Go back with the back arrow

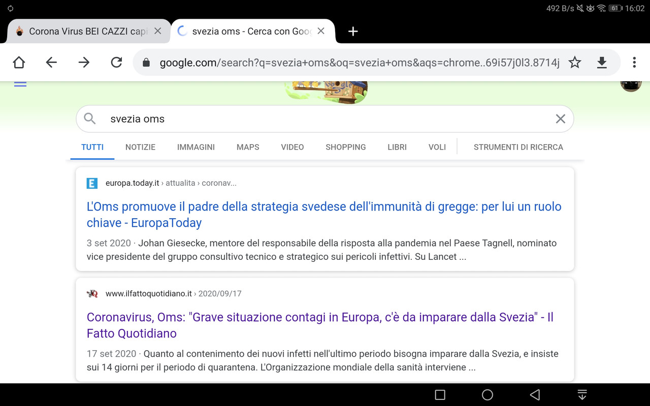(51, 62)
